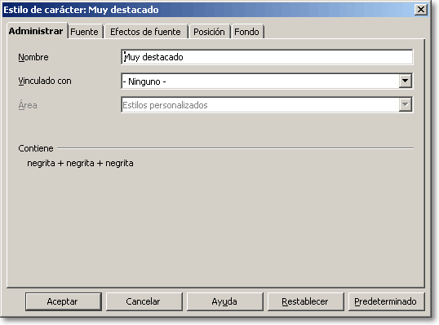Click the Nombre label
This screenshot has height=325, width=439.
[33, 57]
